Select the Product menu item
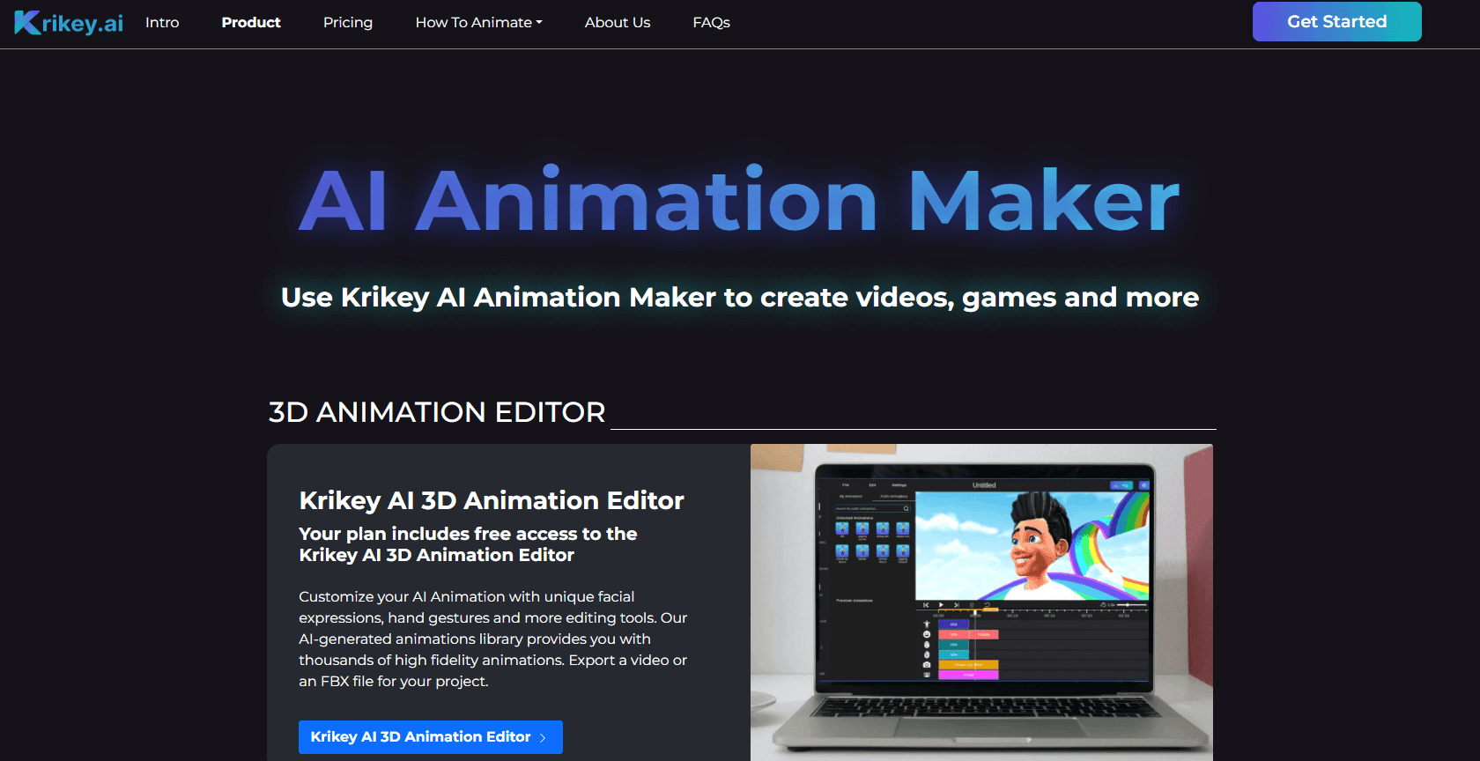 click(x=251, y=23)
